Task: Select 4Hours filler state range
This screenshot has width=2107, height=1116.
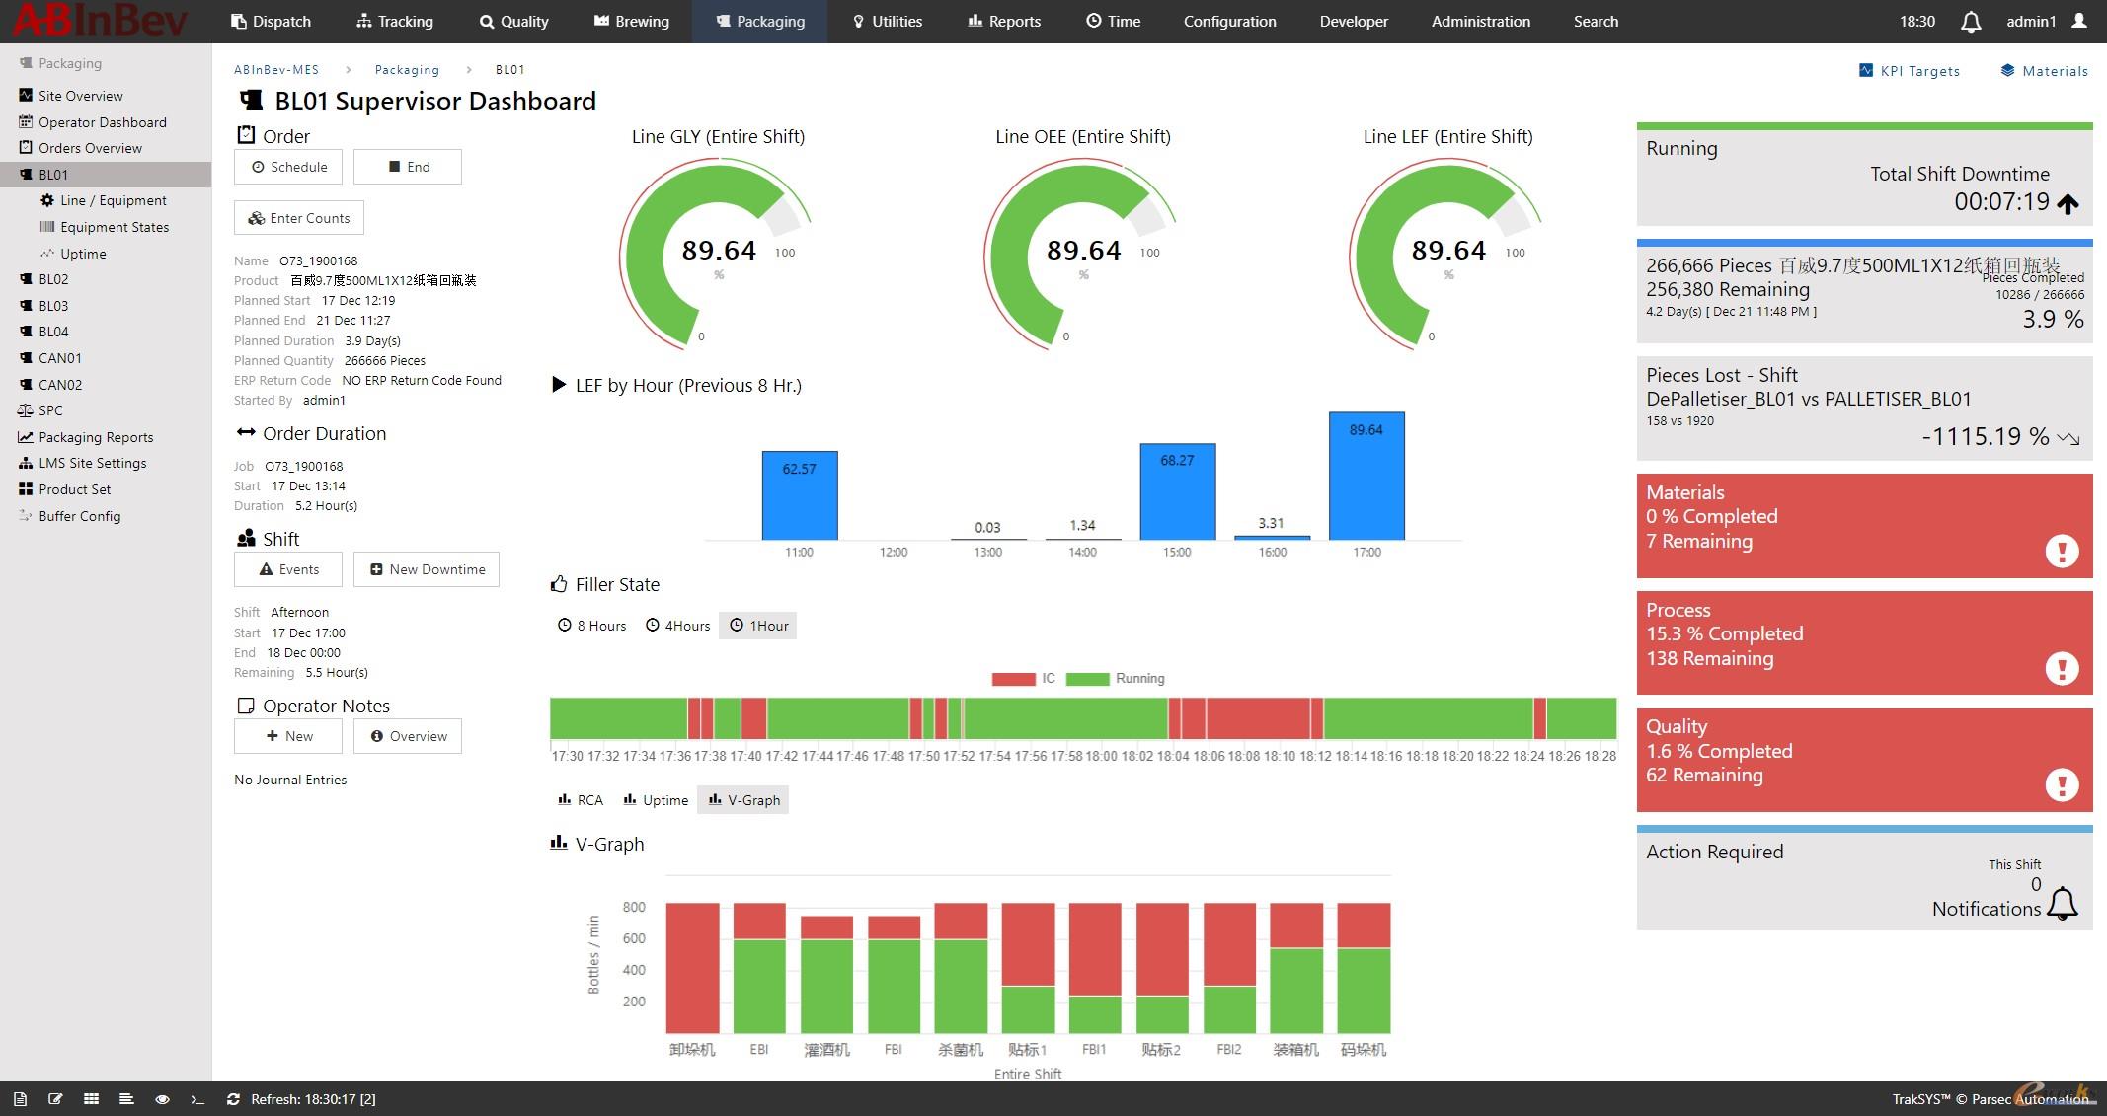Action: 677,626
